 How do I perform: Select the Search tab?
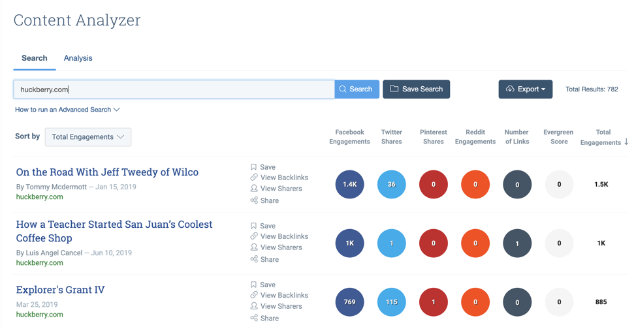pyautogui.click(x=35, y=58)
